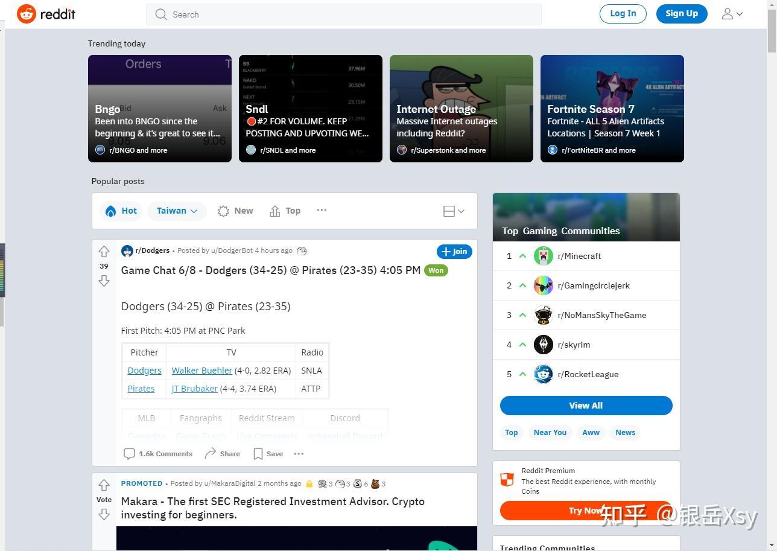Open the r/skyrim community icon
The image size is (777, 551).
click(543, 345)
